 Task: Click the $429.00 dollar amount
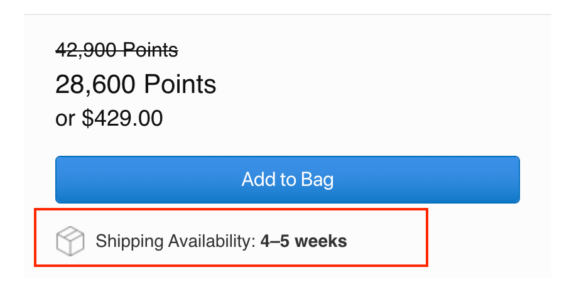[x=122, y=118]
